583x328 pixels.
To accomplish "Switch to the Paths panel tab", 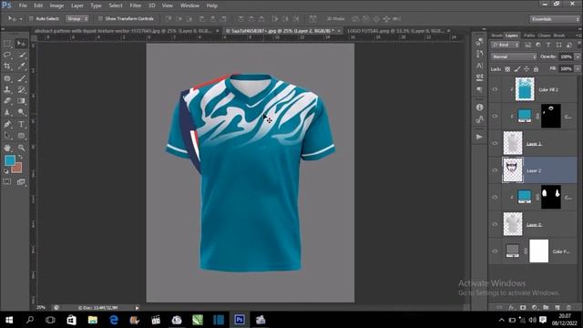I will (528, 36).
